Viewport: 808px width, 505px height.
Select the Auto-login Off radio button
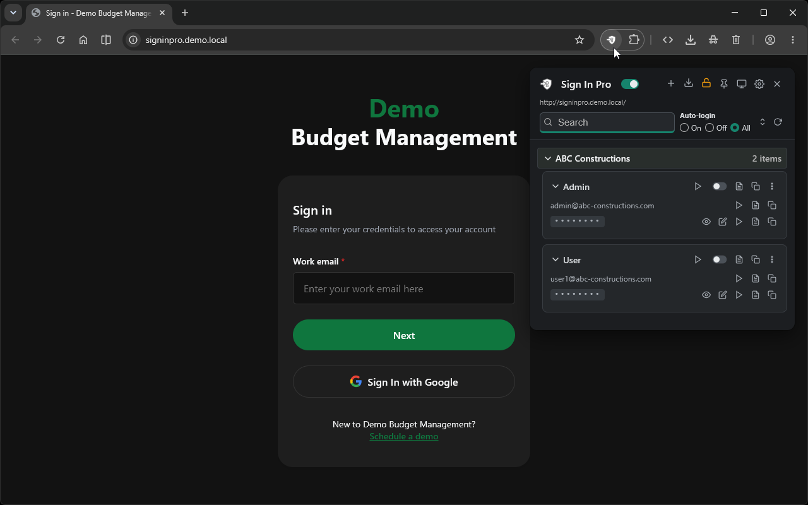point(710,128)
